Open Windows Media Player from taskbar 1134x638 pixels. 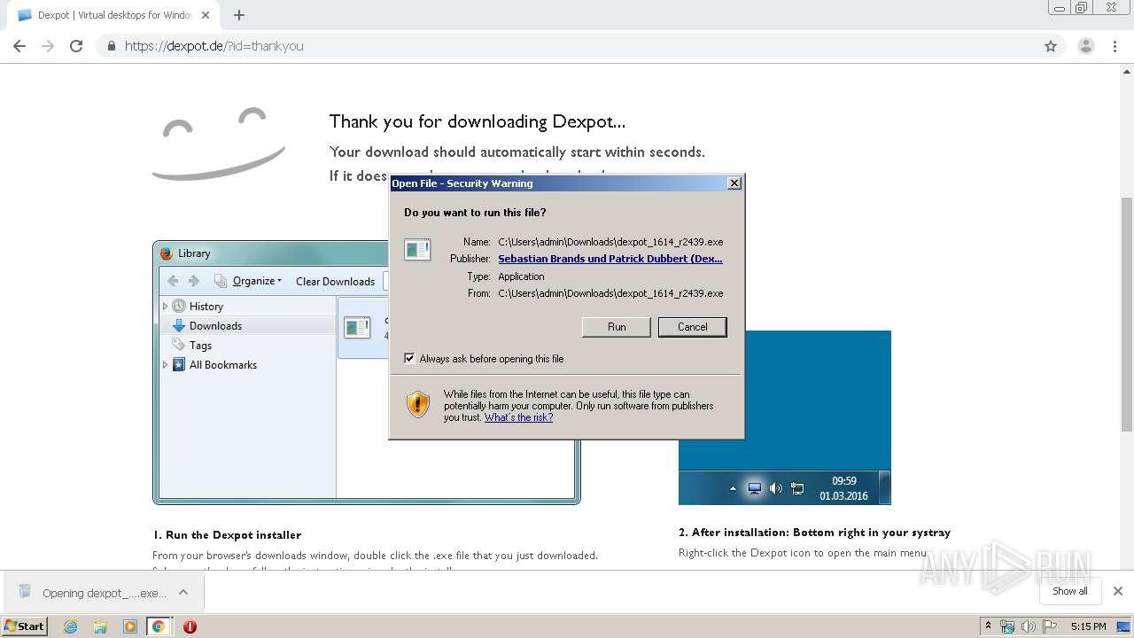coord(129,626)
